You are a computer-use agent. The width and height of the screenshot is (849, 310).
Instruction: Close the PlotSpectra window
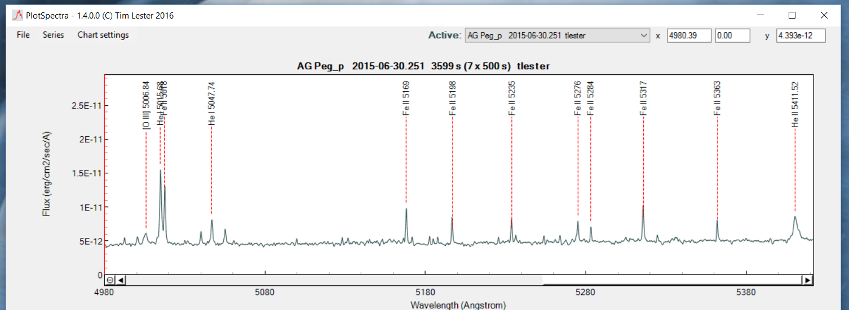pyautogui.click(x=824, y=16)
